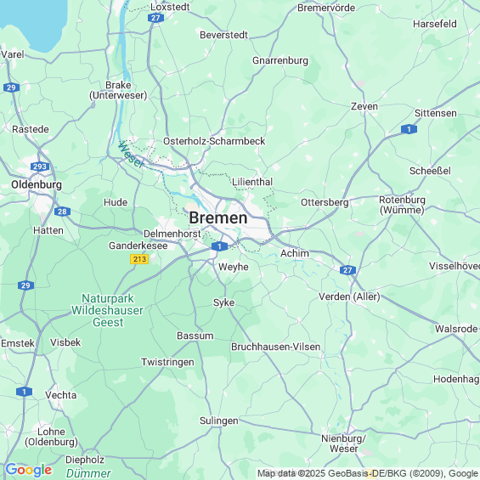Select the Nienburg/Weser town label
Image resolution: width=480 pixels, height=480 pixels.
click(x=343, y=443)
